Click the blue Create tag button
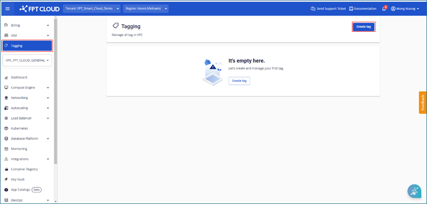 [363, 27]
